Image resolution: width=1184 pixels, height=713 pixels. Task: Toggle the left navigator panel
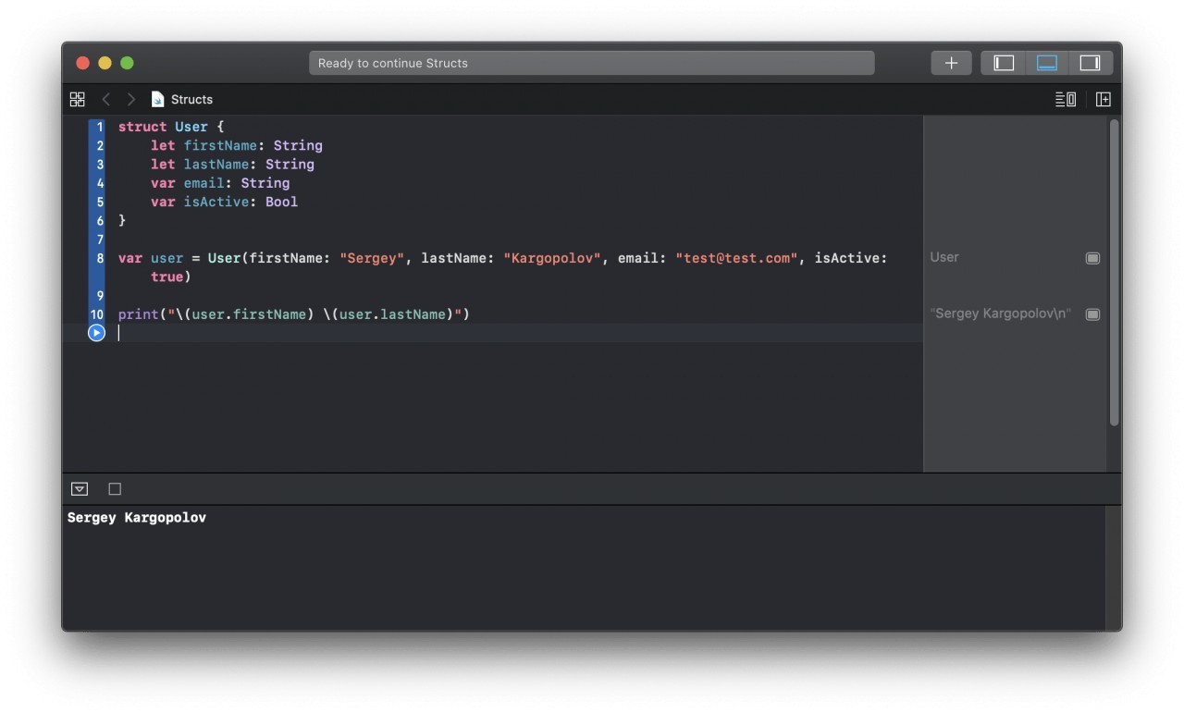tap(1004, 63)
